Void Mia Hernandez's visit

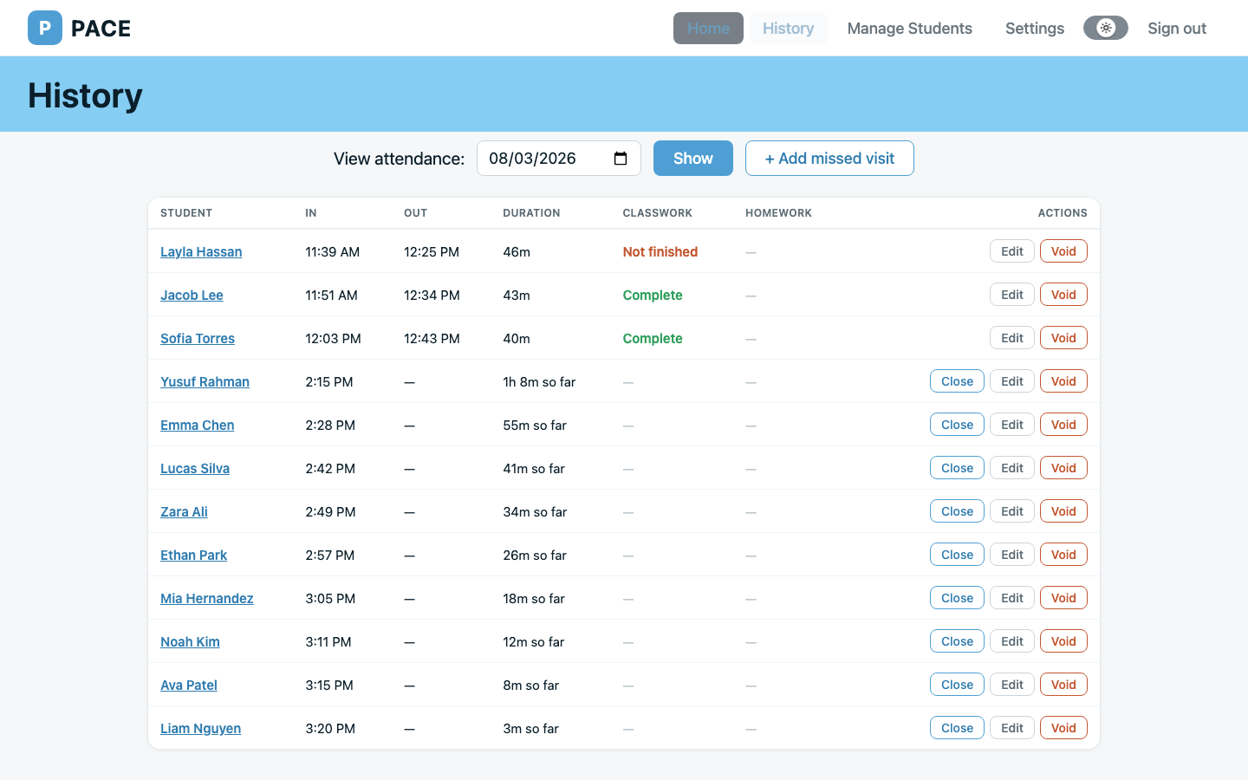click(x=1063, y=598)
